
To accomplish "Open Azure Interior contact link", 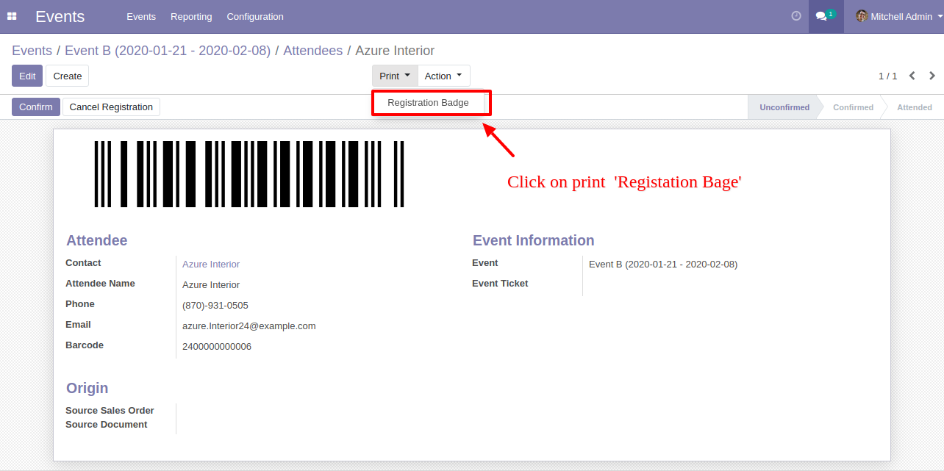I will point(211,264).
